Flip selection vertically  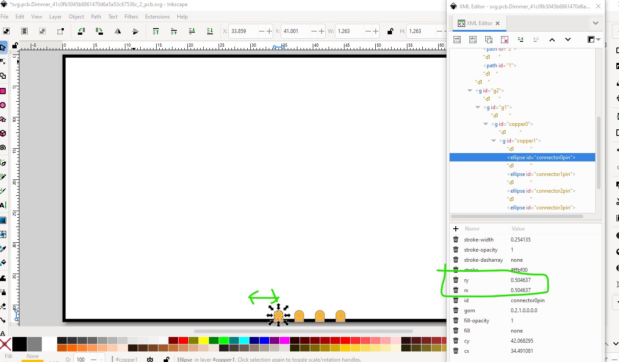[x=136, y=31]
